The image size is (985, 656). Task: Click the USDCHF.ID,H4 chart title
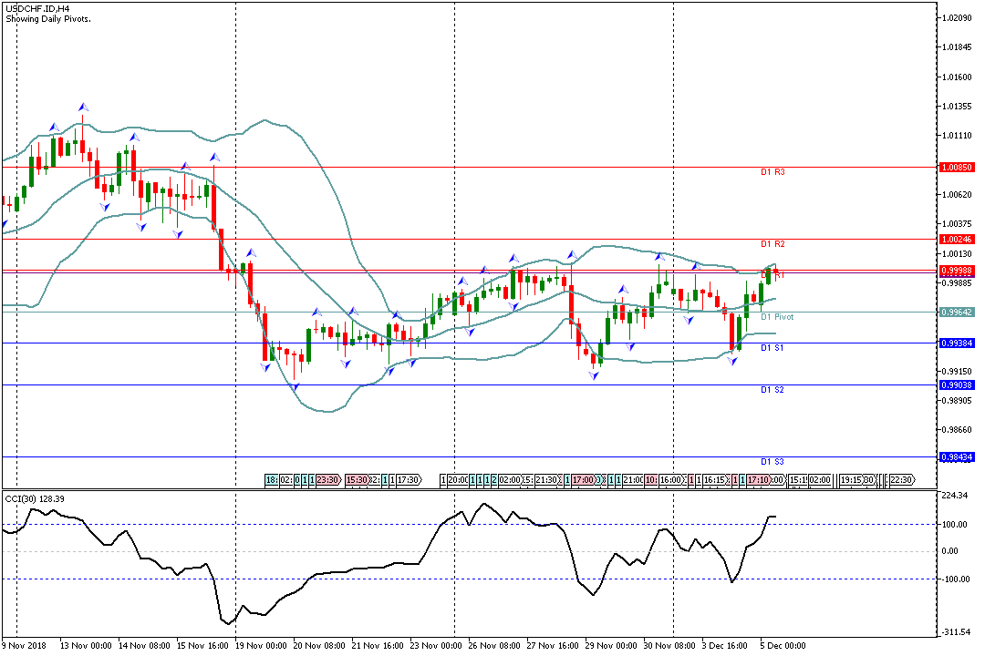pyautogui.click(x=37, y=9)
